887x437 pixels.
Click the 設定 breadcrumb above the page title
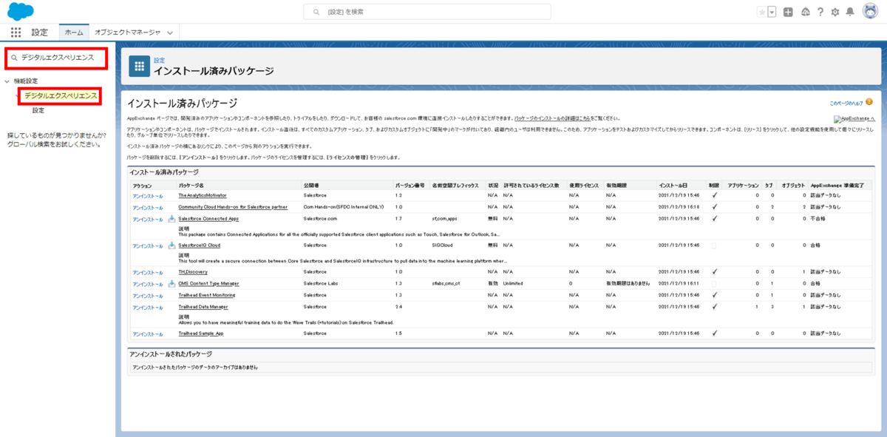(x=159, y=60)
